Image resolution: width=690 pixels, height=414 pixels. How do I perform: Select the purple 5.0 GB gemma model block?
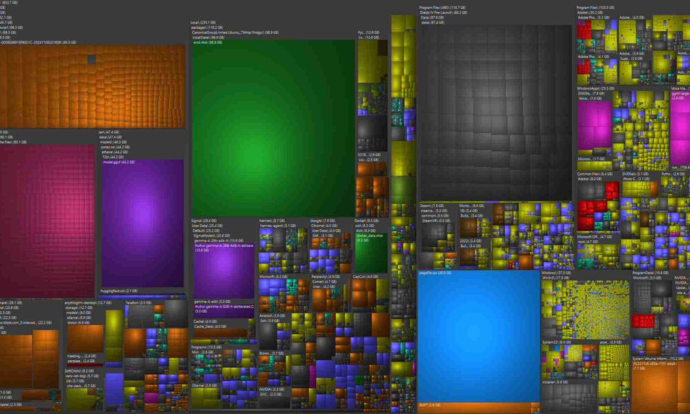pos(224,310)
